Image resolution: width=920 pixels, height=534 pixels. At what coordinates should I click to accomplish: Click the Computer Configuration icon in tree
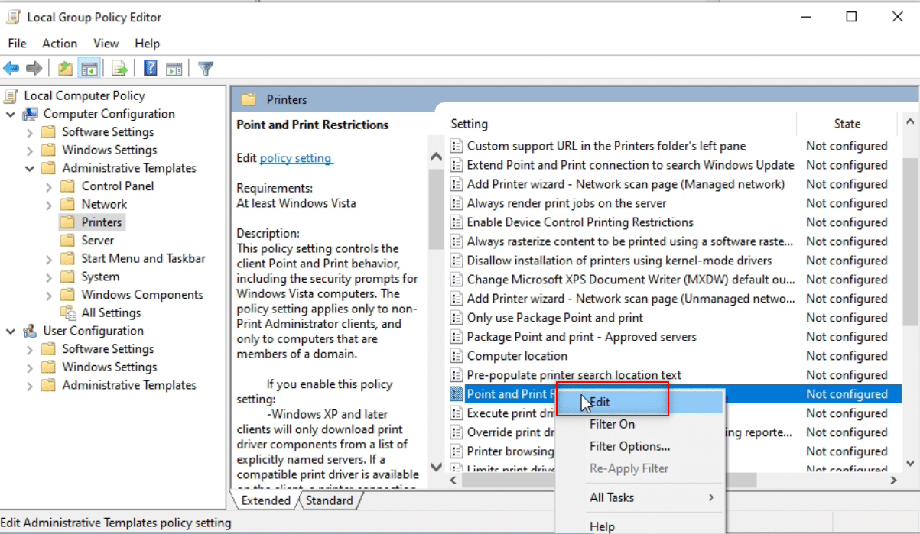click(x=31, y=114)
